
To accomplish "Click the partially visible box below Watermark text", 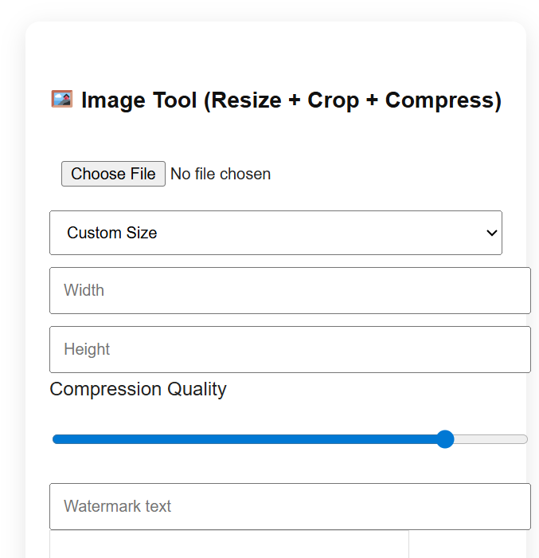I will click(229, 544).
